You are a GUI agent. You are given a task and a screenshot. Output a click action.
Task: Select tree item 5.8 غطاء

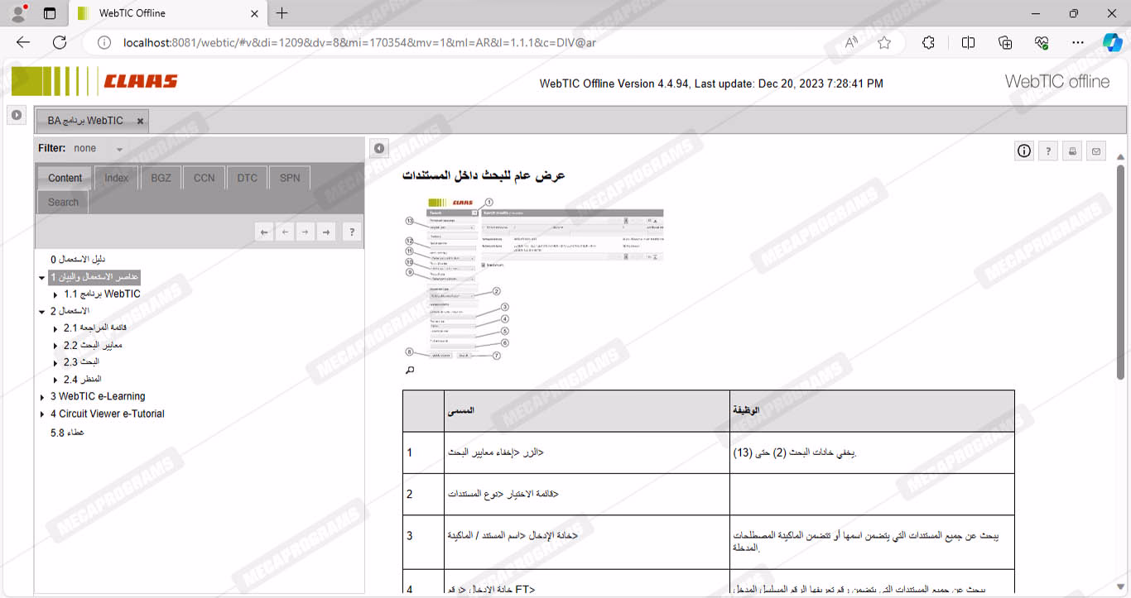pyautogui.click(x=67, y=432)
